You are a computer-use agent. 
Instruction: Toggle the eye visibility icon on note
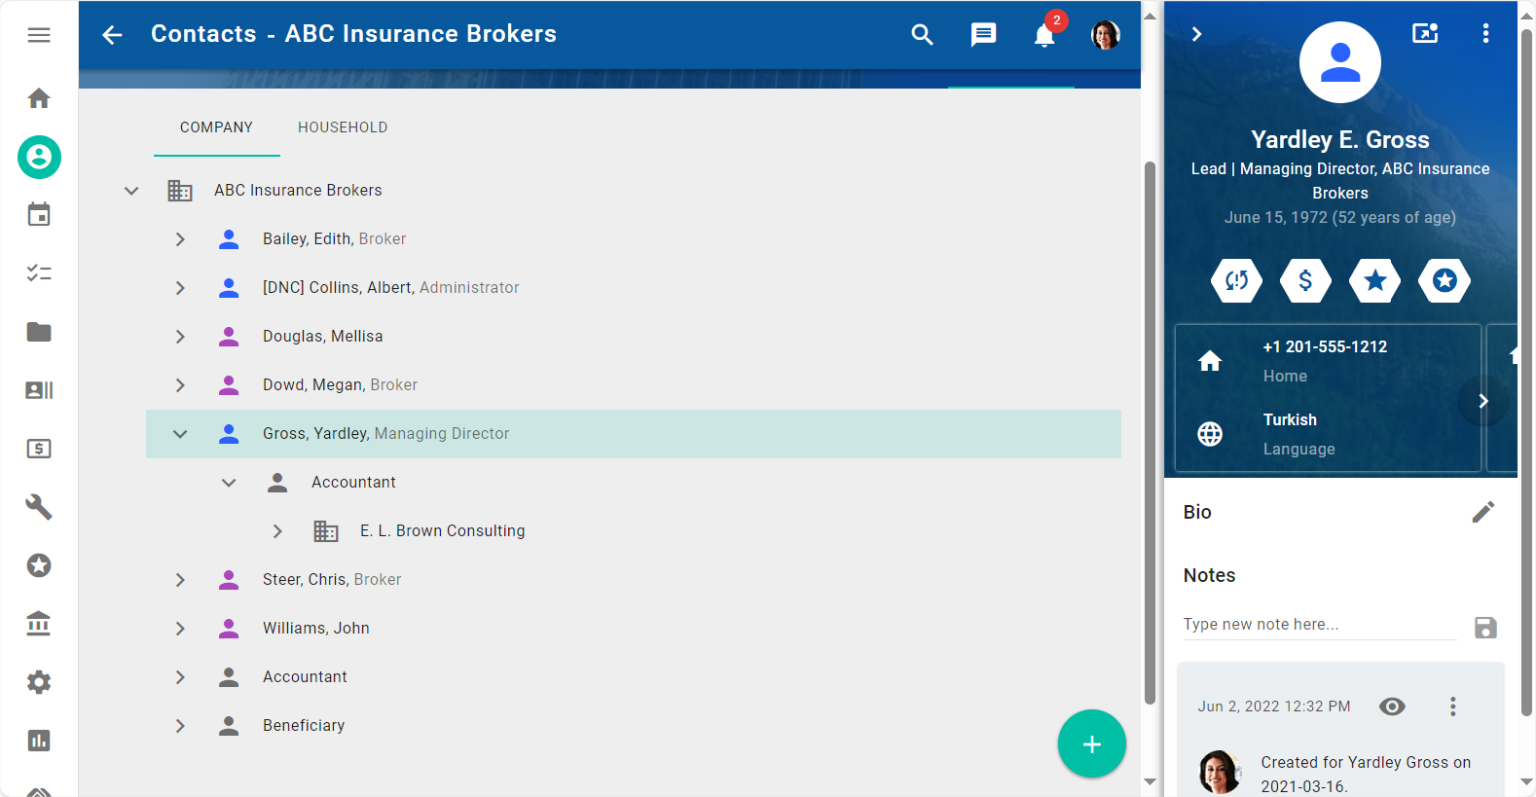[x=1392, y=706]
